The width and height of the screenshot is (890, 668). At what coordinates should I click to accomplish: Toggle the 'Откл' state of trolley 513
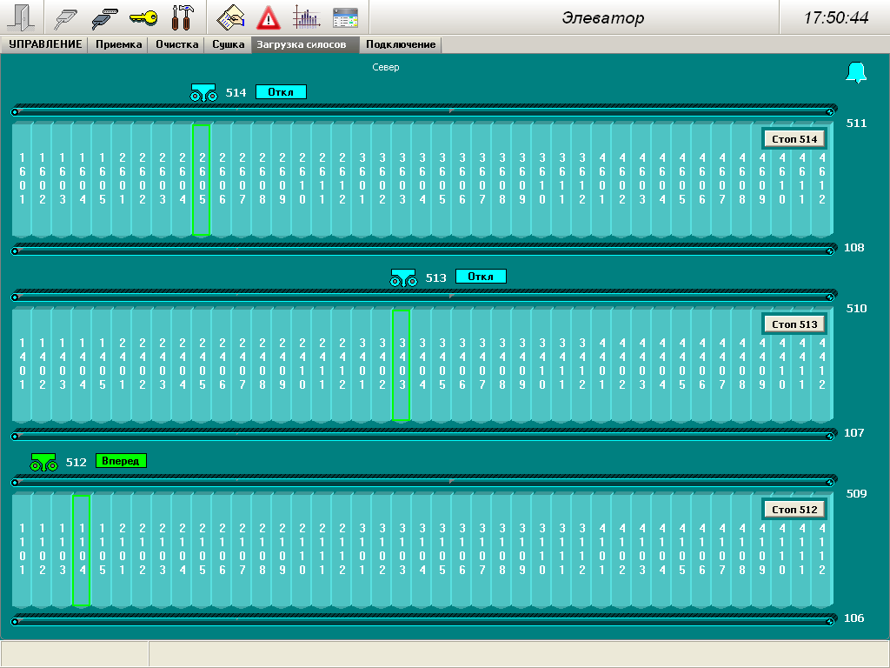pyautogui.click(x=480, y=277)
